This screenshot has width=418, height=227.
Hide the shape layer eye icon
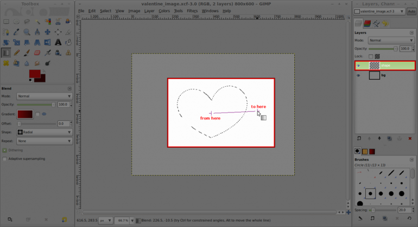coord(358,66)
